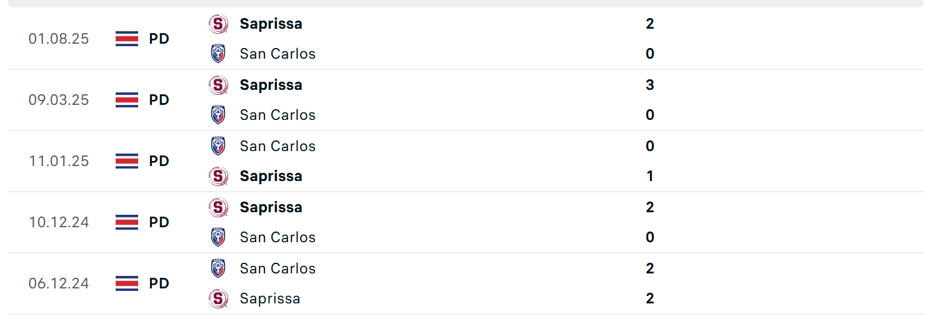Click Costa Rica flag beside 10.12.24
The height and width of the screenshot is (319, 937).
click(x=127, y=222)
